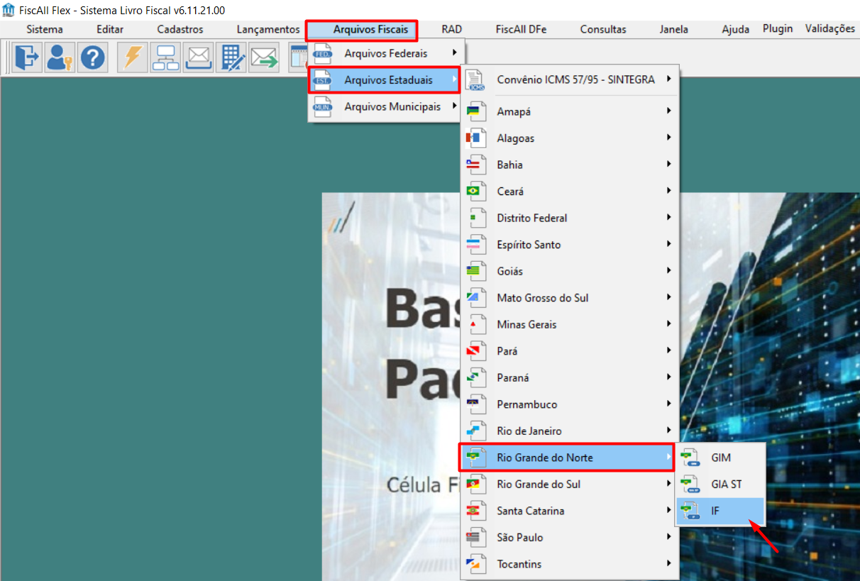This screenshot has height=581, width=860.
Task: Click the Bahia flag icon
Action: click(x=475, y=165)
